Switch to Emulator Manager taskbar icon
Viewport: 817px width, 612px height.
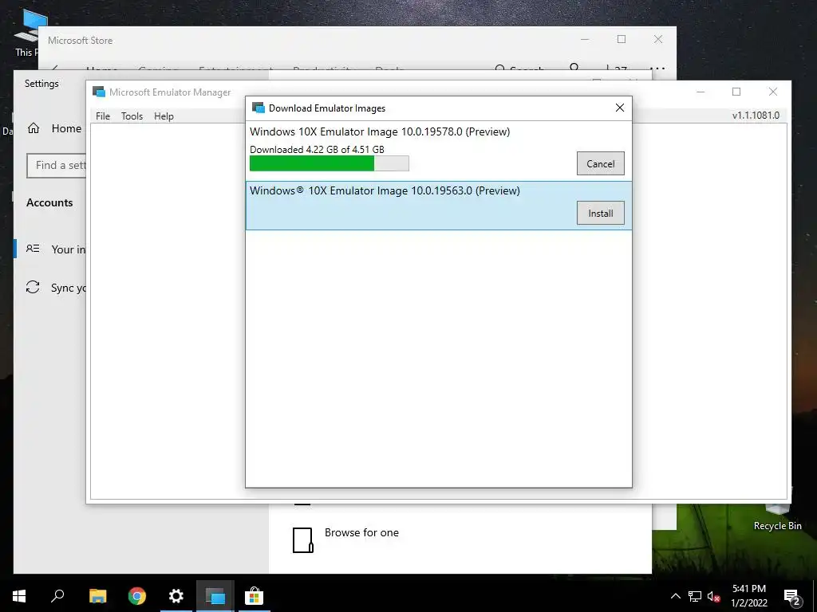pos(215,596)
